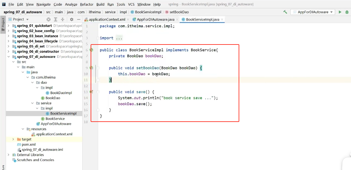Click Expand All icon in Project panel
Image resolution: width=351 pixels, height=170 pixels.
click(56, 20)
